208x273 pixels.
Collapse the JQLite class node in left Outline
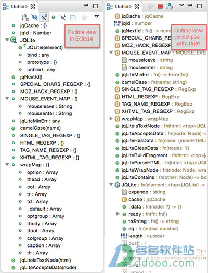(7, 40)
